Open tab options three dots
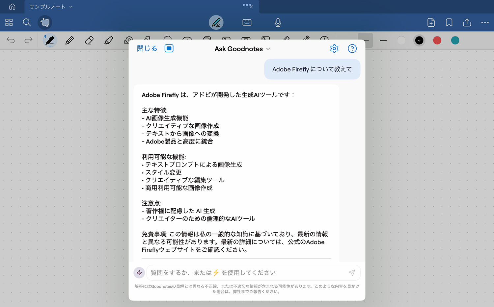This screenshot has height=307, width=494. click(247, 5)
